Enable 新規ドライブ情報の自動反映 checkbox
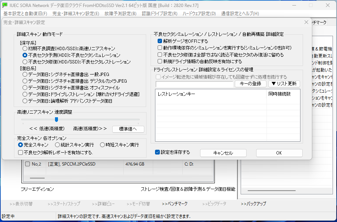 click(x=160, y=61)
